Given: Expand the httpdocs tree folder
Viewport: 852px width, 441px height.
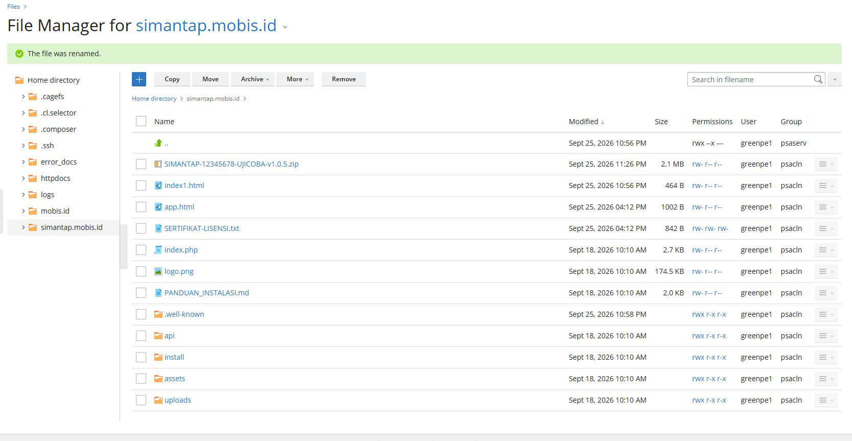Looking at the screenshot, I should [23, 178].
